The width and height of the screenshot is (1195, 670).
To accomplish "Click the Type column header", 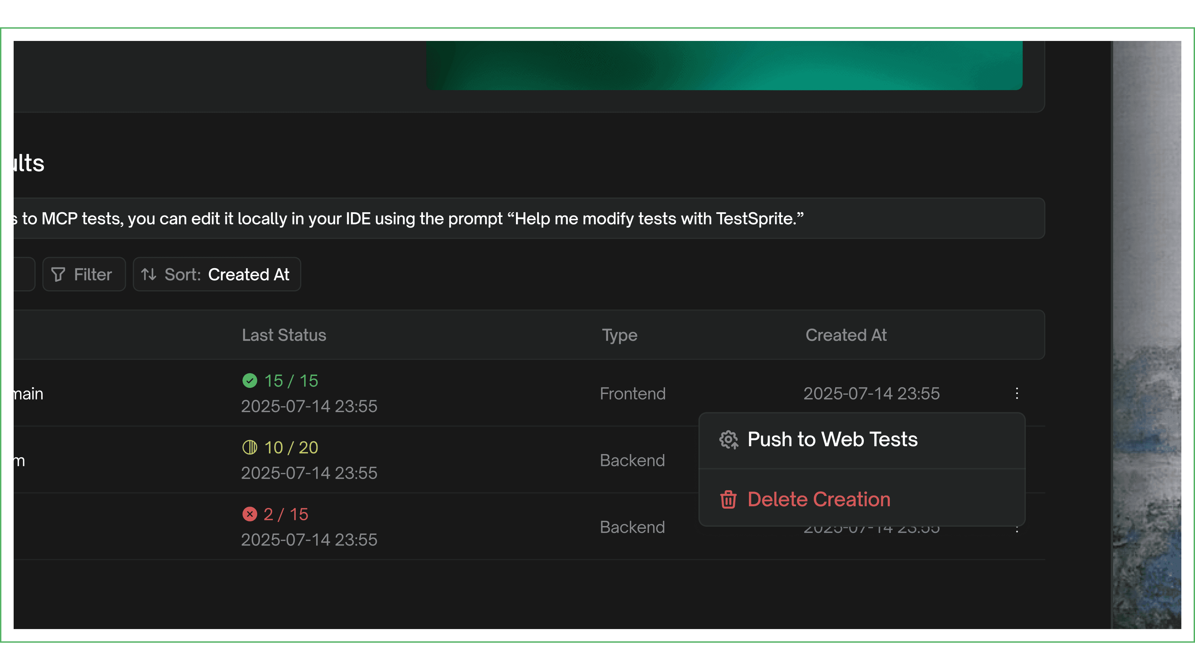I will click(x=619, y=335).
